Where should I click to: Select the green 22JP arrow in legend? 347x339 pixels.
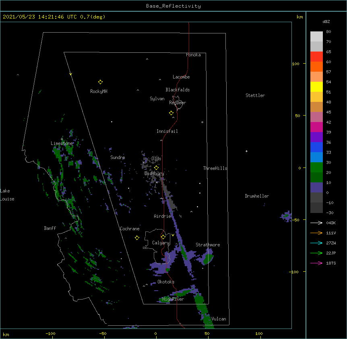tap(316, 253)
